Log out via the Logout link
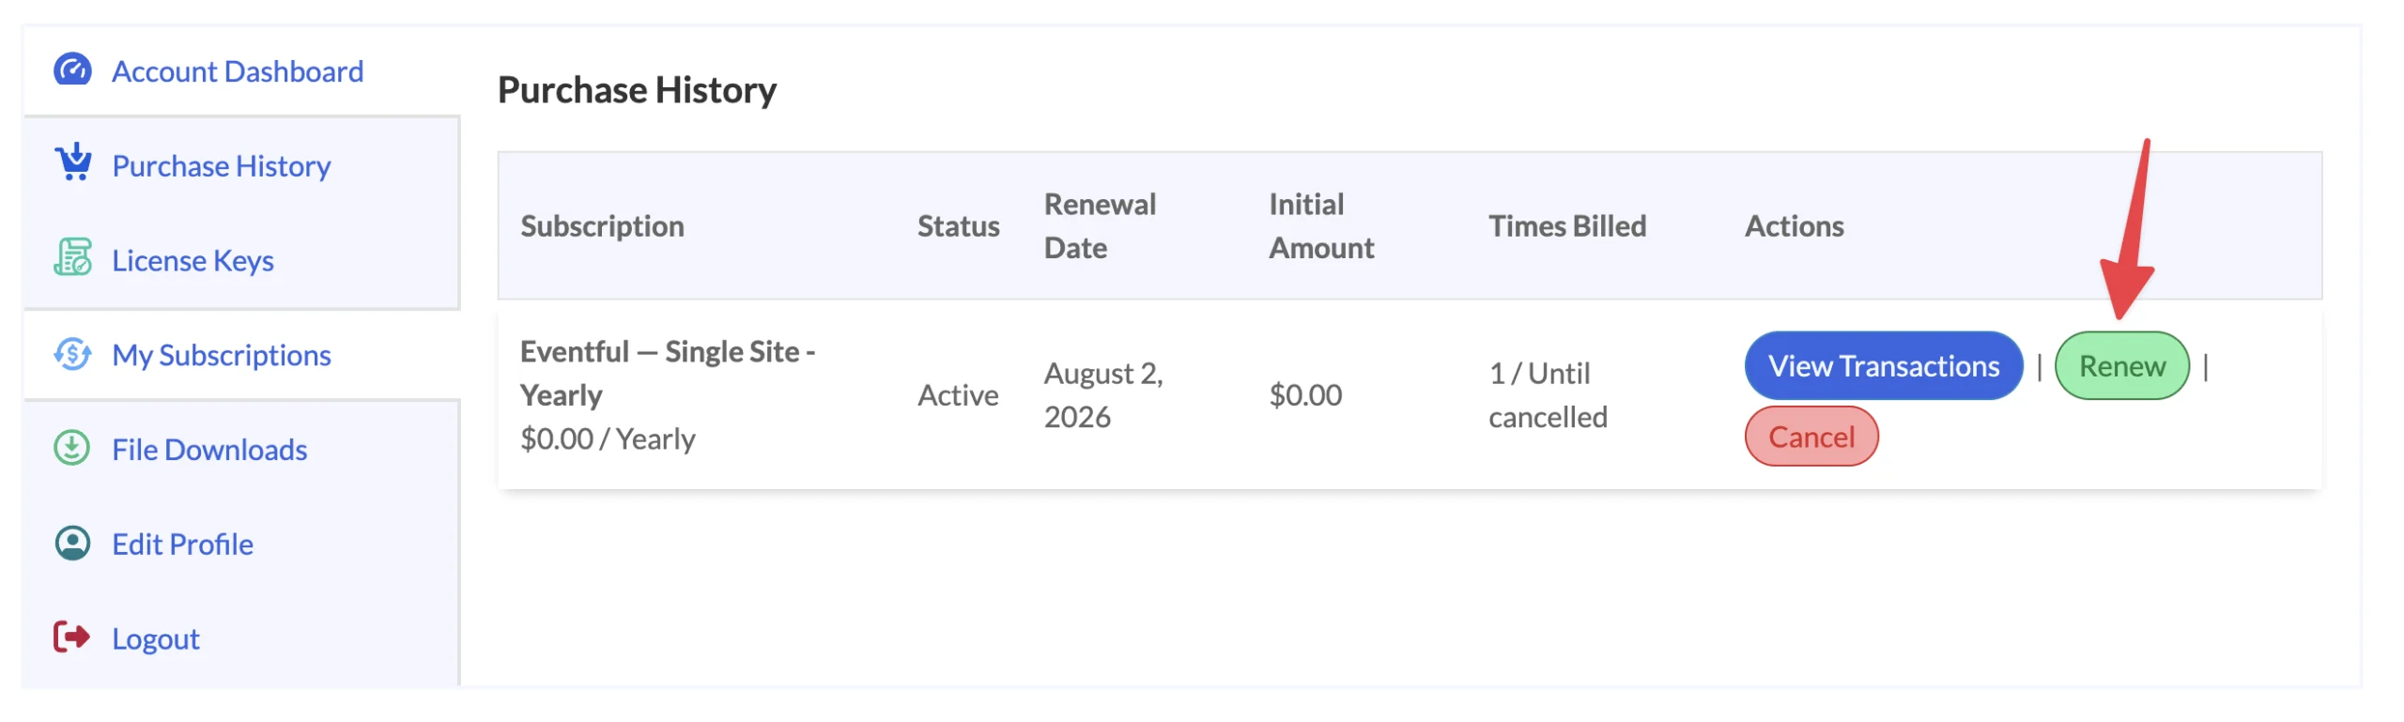The image size is (2404, 722). click(x=156, y=639)
